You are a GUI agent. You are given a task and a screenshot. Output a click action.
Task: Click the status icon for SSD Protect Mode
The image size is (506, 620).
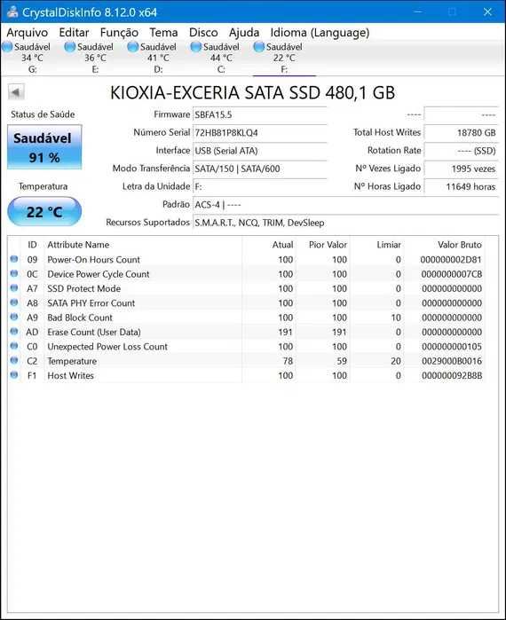[14, 288]
